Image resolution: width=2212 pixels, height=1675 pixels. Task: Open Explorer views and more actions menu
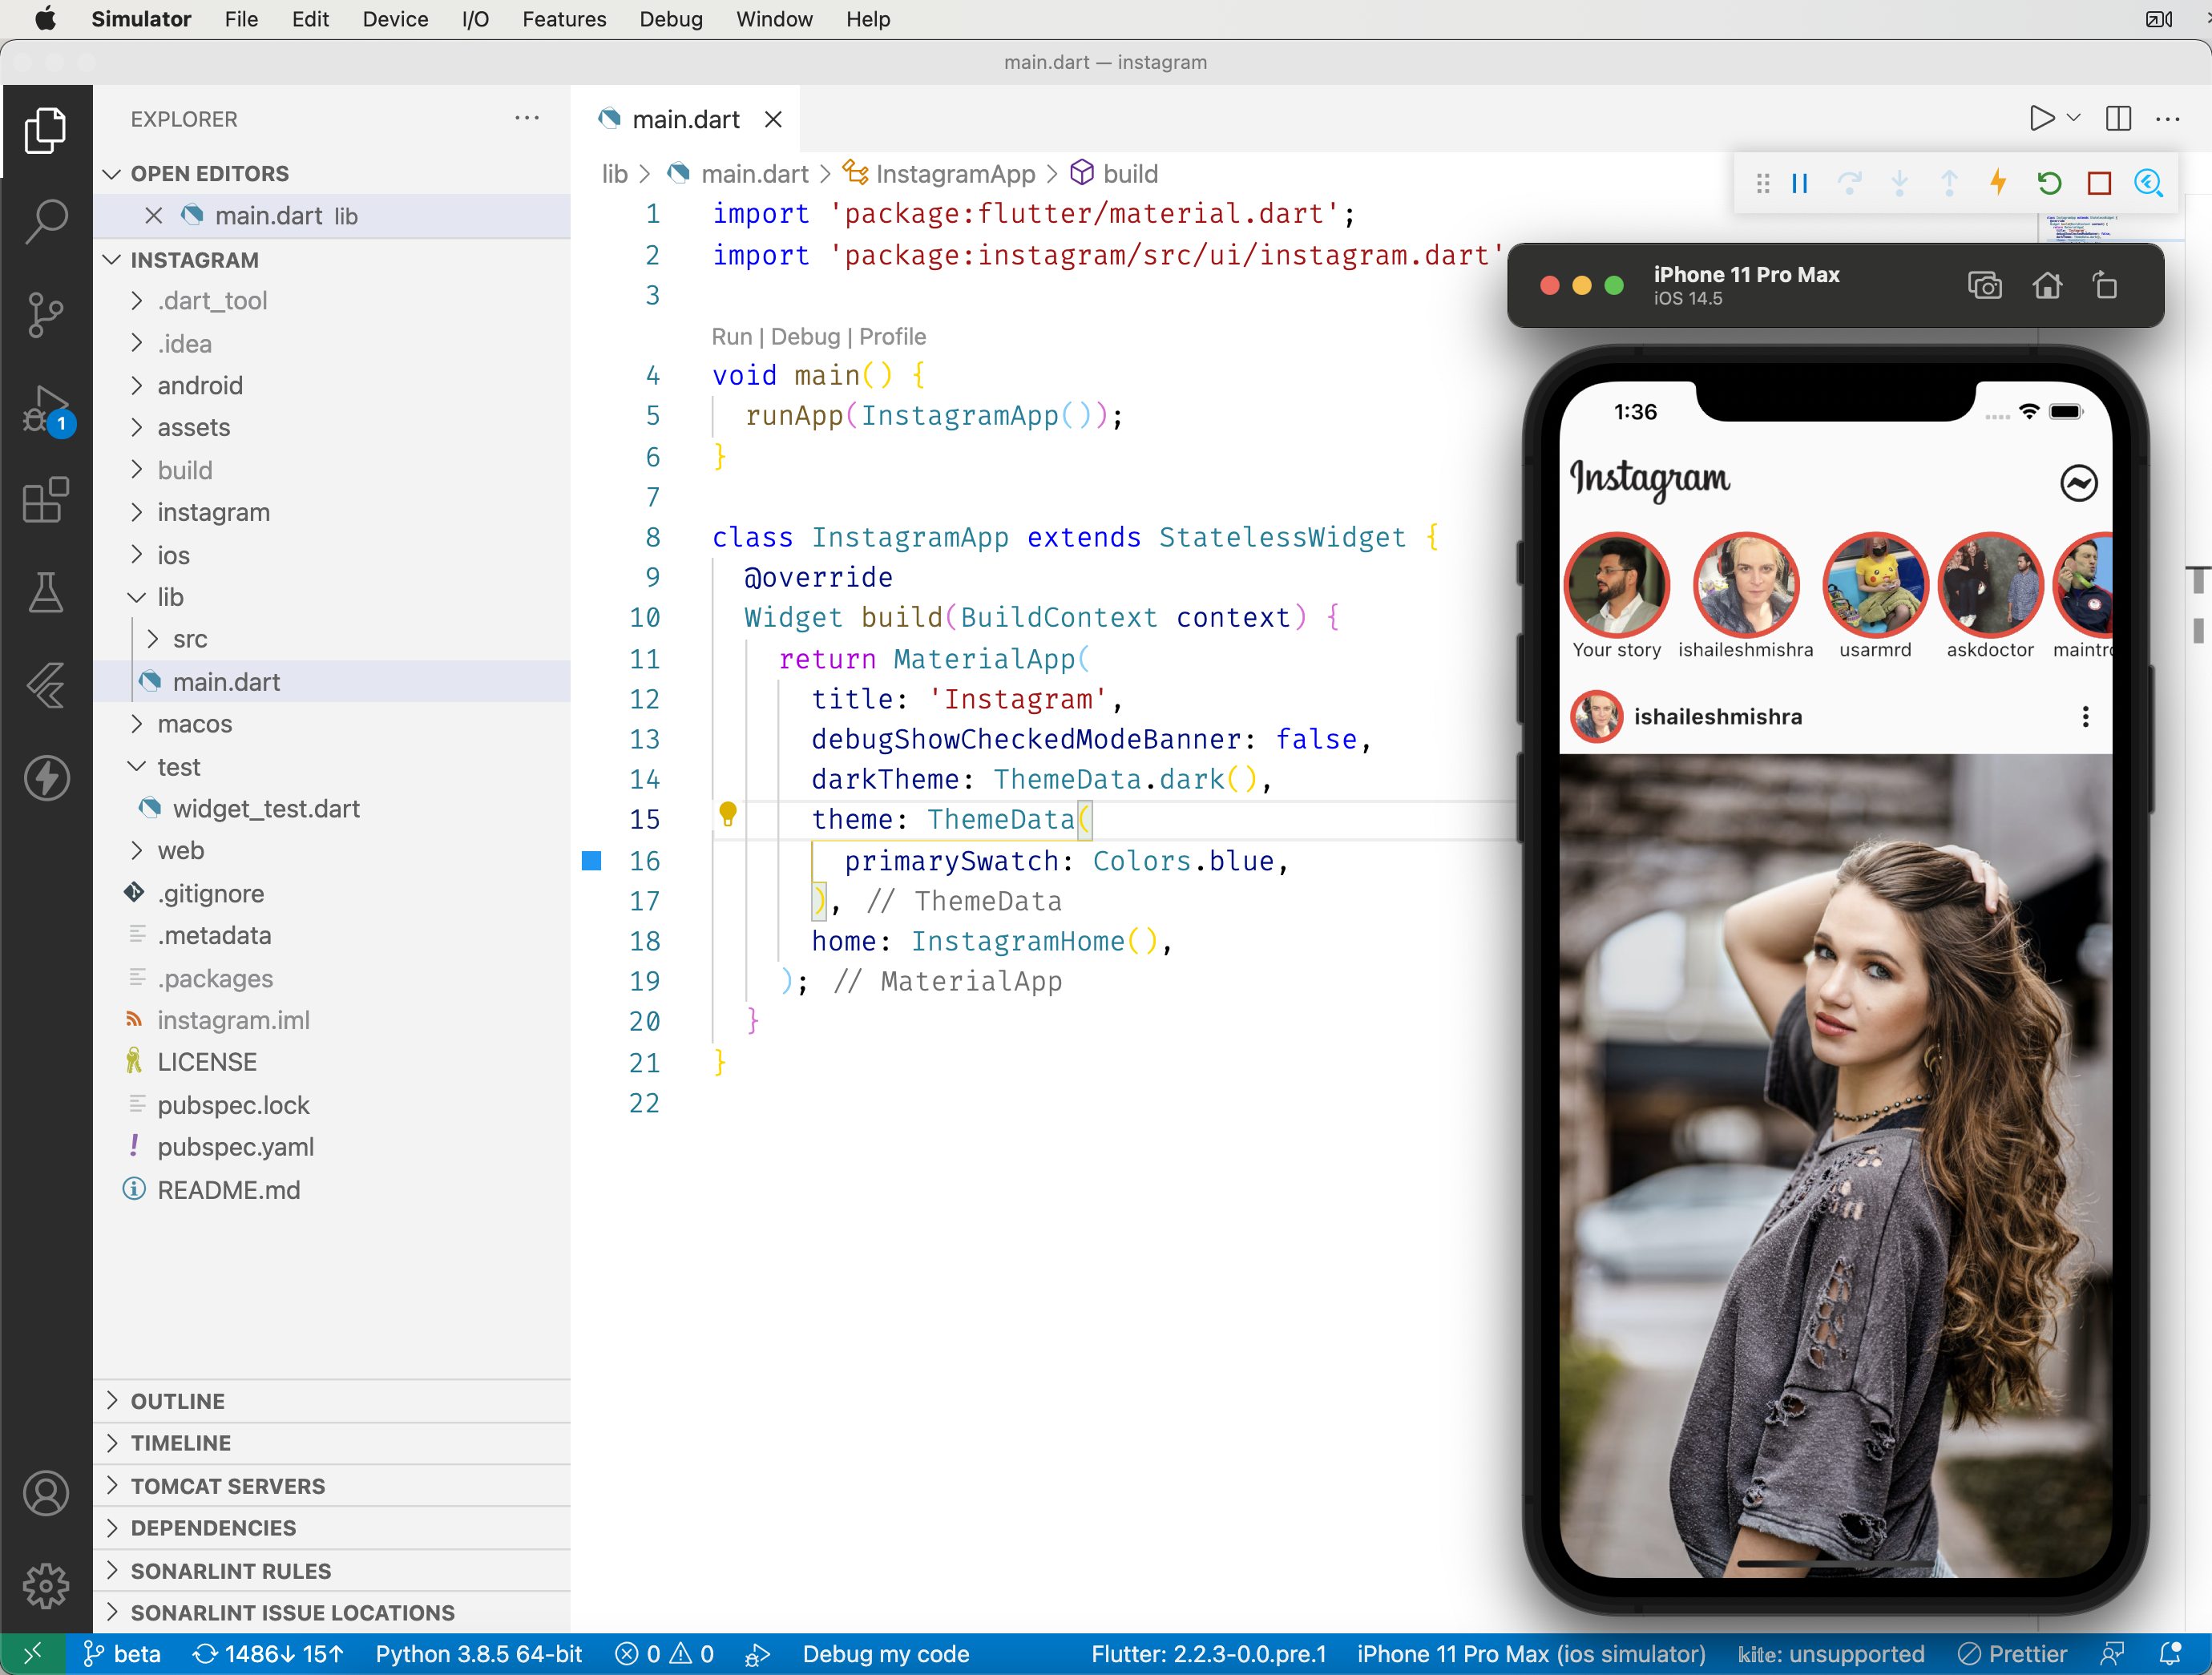pyautogui.click(x=527, y=119)
